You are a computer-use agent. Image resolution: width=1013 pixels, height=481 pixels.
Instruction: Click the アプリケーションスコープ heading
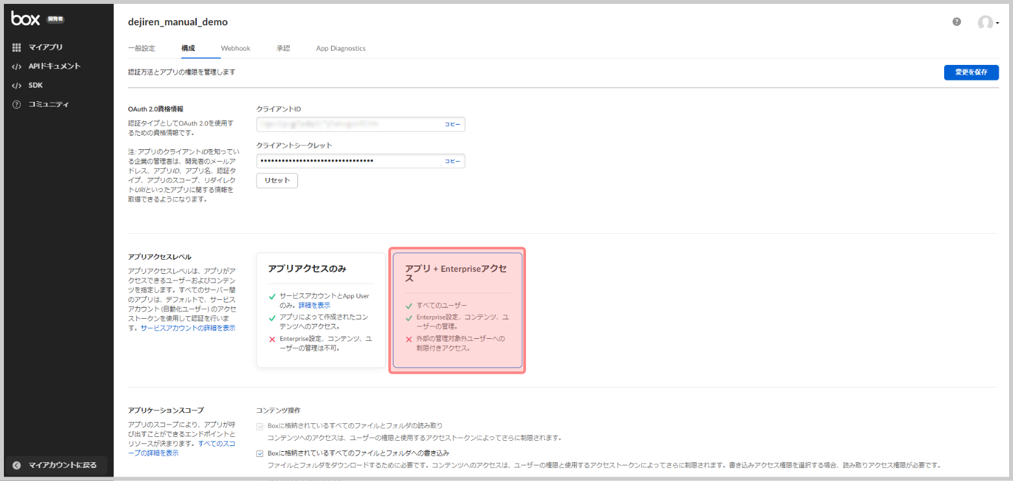pos(166,410)
